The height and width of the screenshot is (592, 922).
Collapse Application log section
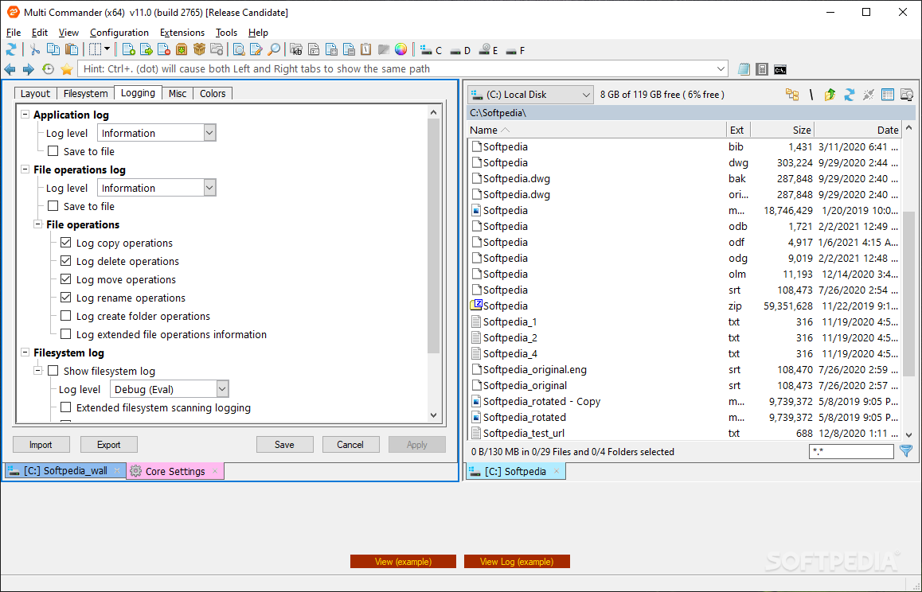pos(25,115)
